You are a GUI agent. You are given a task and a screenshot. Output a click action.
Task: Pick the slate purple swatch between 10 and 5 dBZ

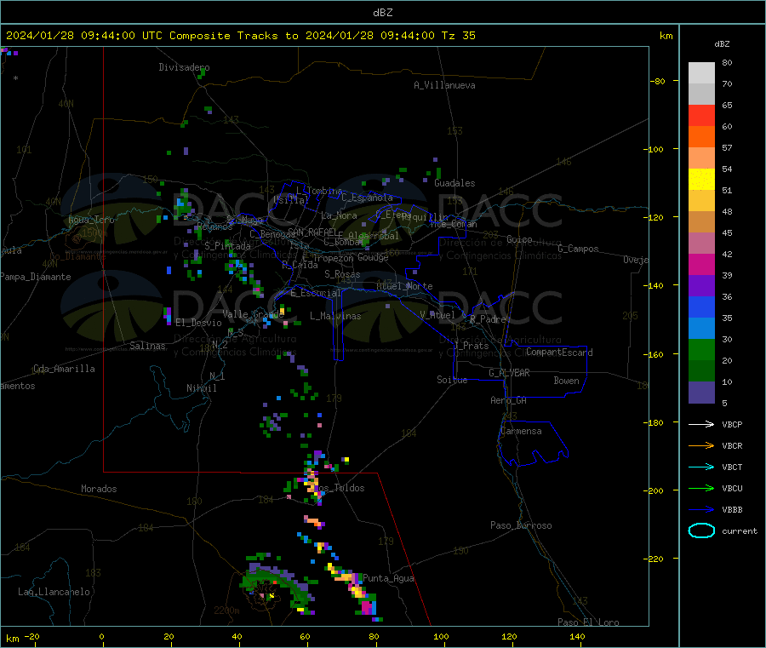tap(701, 393)
